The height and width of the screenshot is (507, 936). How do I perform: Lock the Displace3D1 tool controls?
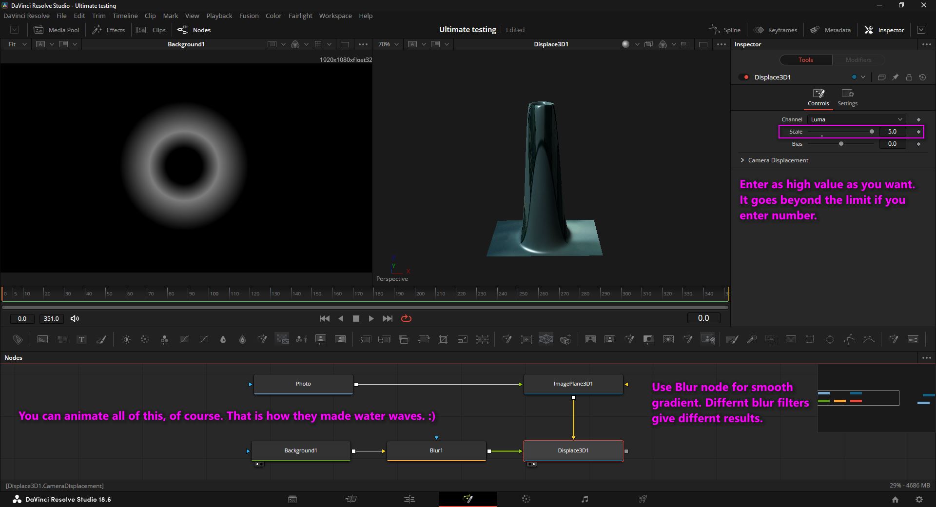pyautogui.click(x=909, y=77)
